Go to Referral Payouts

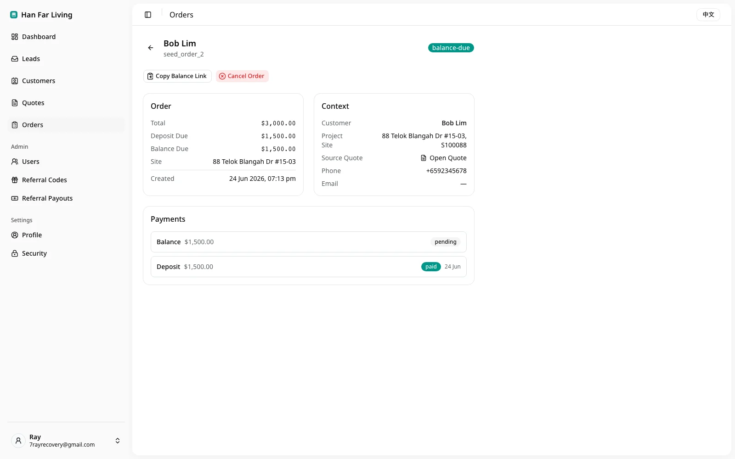pos(66,198)
